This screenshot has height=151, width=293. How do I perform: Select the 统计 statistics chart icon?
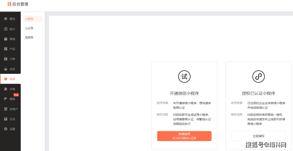click(x=6, y=29)
